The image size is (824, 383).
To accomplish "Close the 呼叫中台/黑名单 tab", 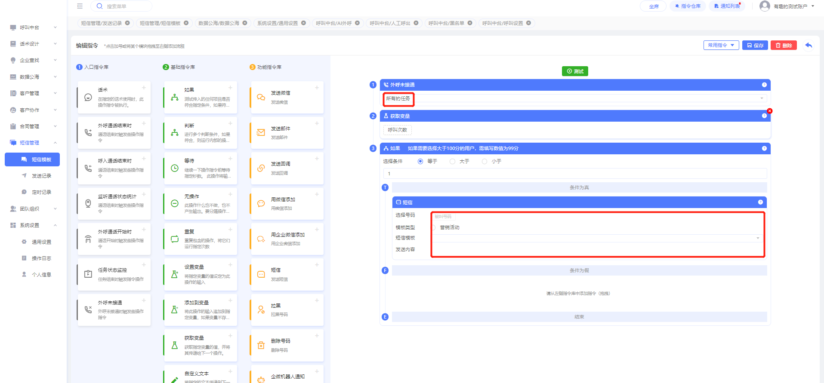I will [470, 23].
